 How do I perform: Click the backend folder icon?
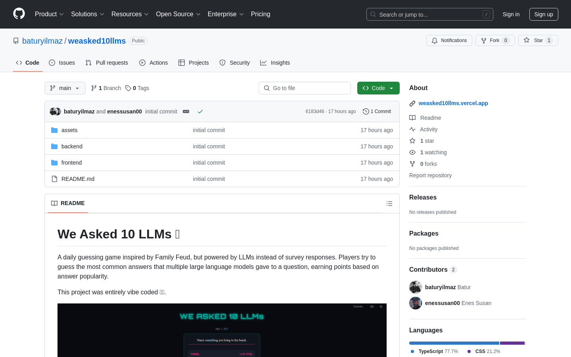point(54,146)
